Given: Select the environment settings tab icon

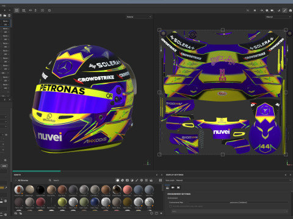Looking at the screenshot, I should [167, 187].
